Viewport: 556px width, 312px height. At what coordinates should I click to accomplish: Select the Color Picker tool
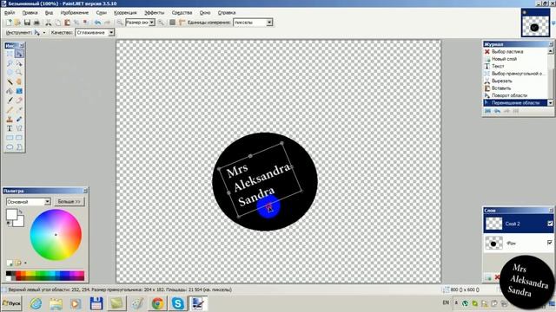coord(19,110)
